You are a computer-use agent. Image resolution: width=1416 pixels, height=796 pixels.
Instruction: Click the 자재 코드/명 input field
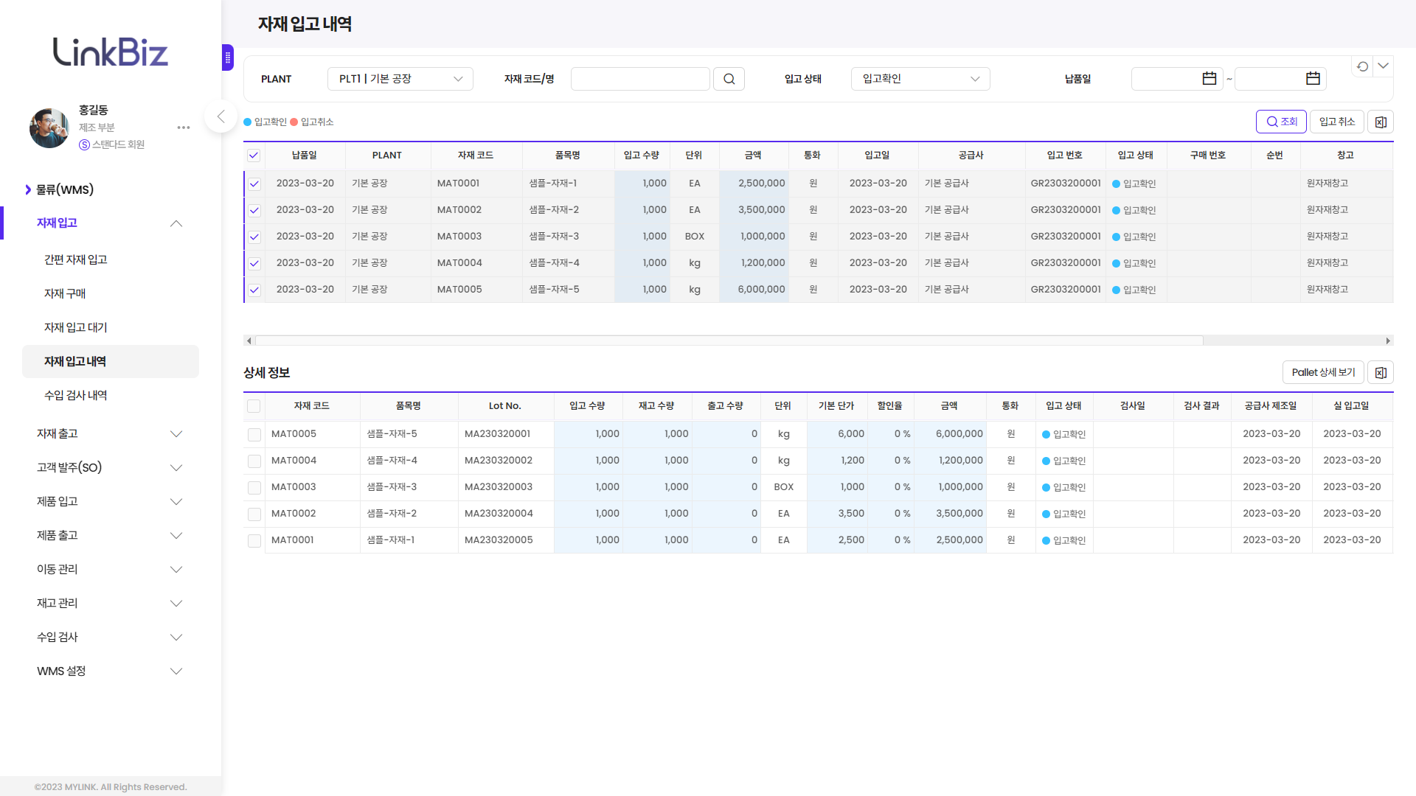[639, 79]
